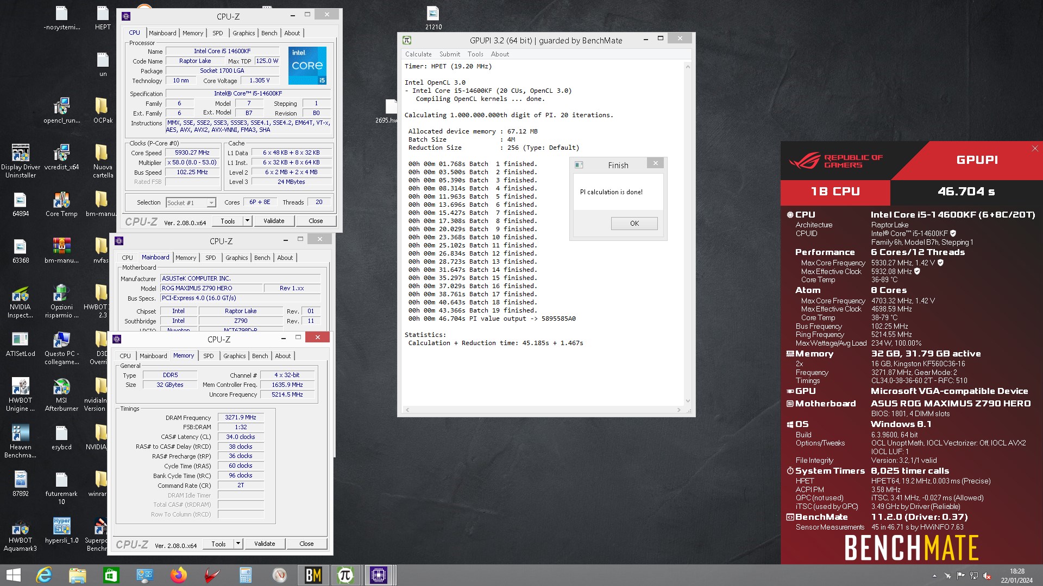Select the DRAM Frequency value 3271.9 MHz

[241, 417]
